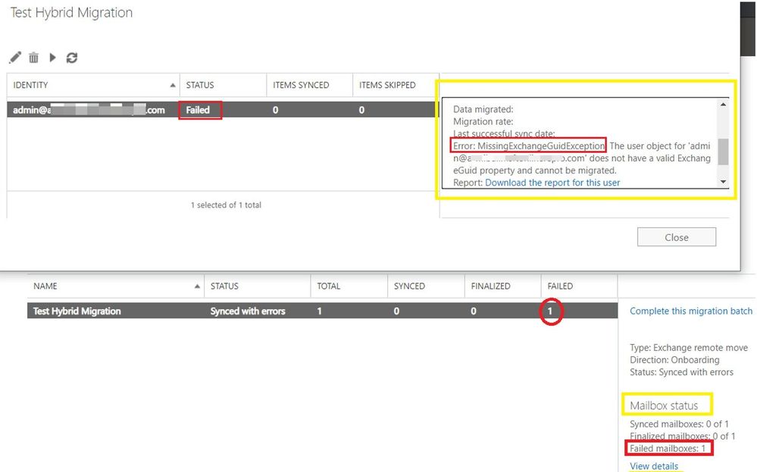Click the TOTAL column header

click(x=349, y=286)
